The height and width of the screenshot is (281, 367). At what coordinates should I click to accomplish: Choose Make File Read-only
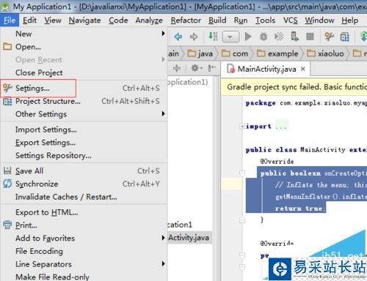pos(84,277)
